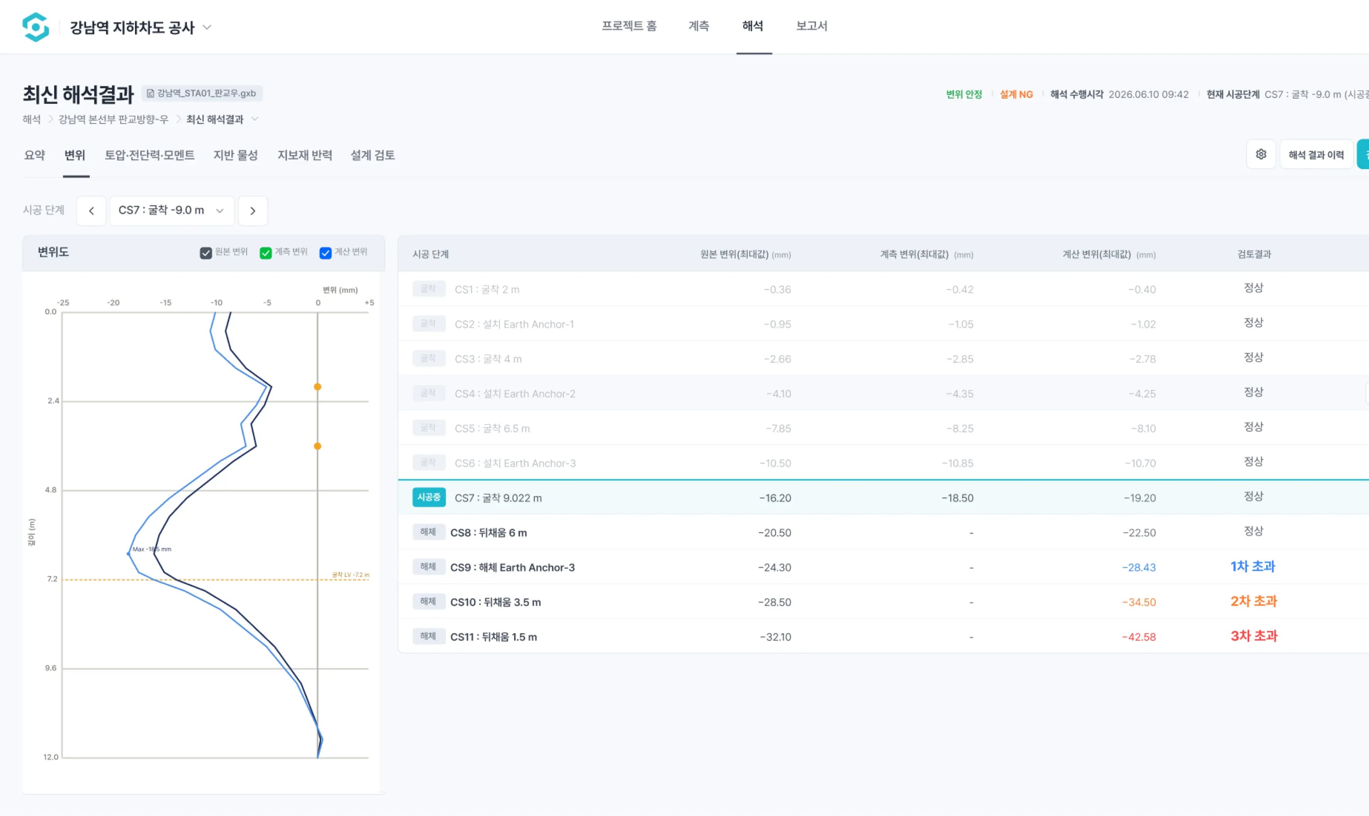The image size is (1369, 816).
Task: Click the 계측 변위(최대값) column header
Action: [927, 254]
